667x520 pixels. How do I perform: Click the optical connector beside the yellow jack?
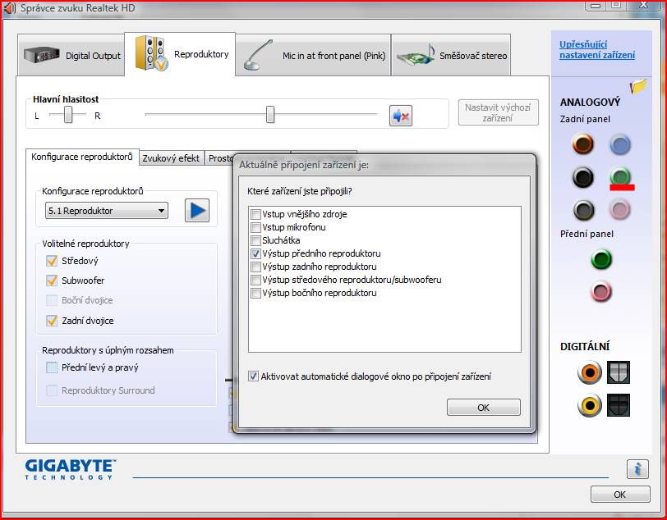[x=618, y=405]
